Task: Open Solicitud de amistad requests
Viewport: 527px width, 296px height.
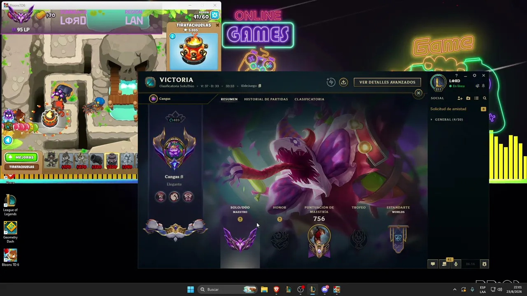Action: point(458,109)
